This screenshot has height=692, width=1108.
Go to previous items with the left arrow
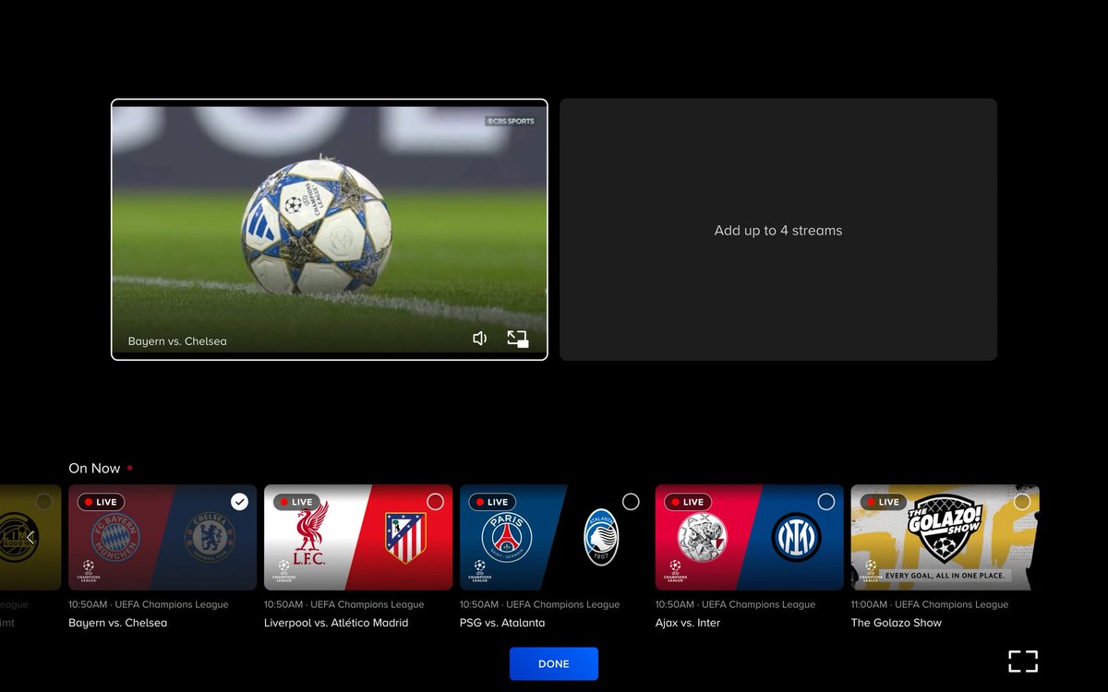[x=30, y=537]
